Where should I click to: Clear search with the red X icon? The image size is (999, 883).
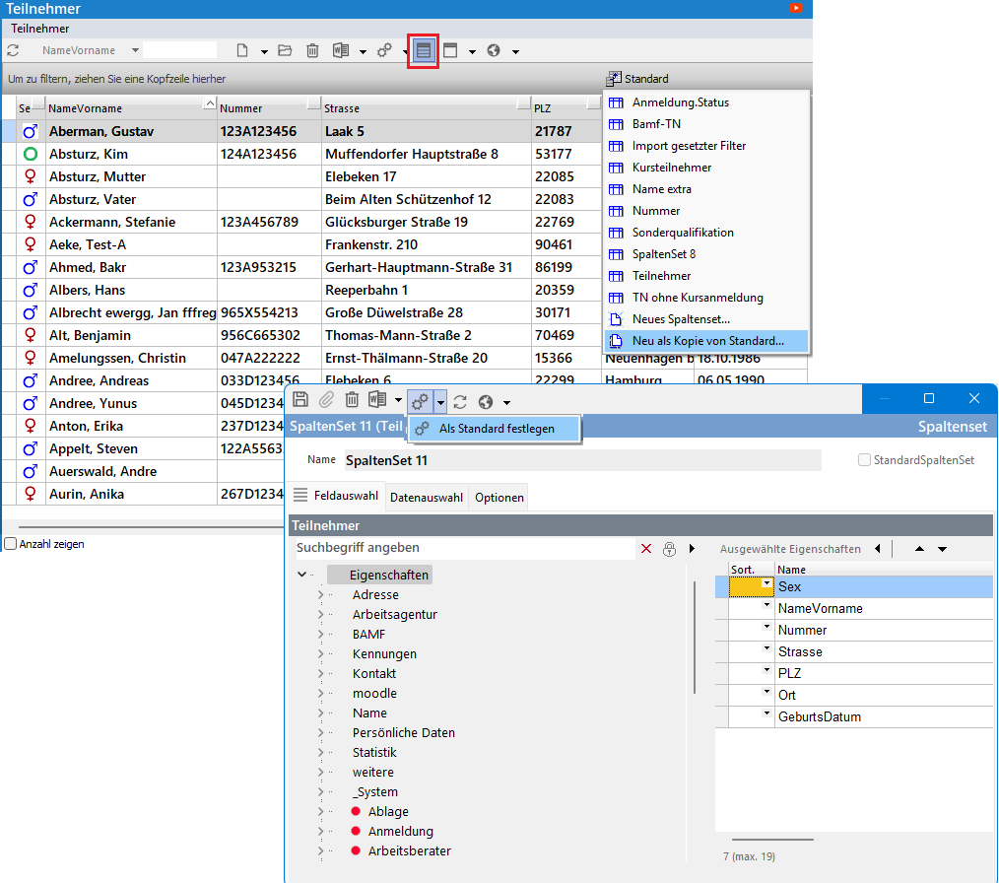click(646, 549)
